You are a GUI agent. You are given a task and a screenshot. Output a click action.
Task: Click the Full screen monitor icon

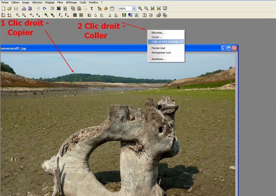tap(165, 8)
